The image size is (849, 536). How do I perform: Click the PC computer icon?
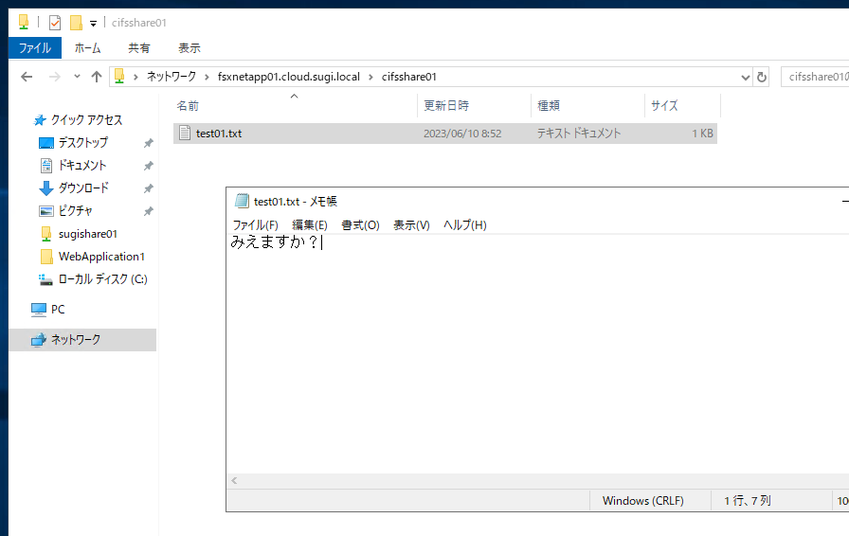tap(39, 309)
